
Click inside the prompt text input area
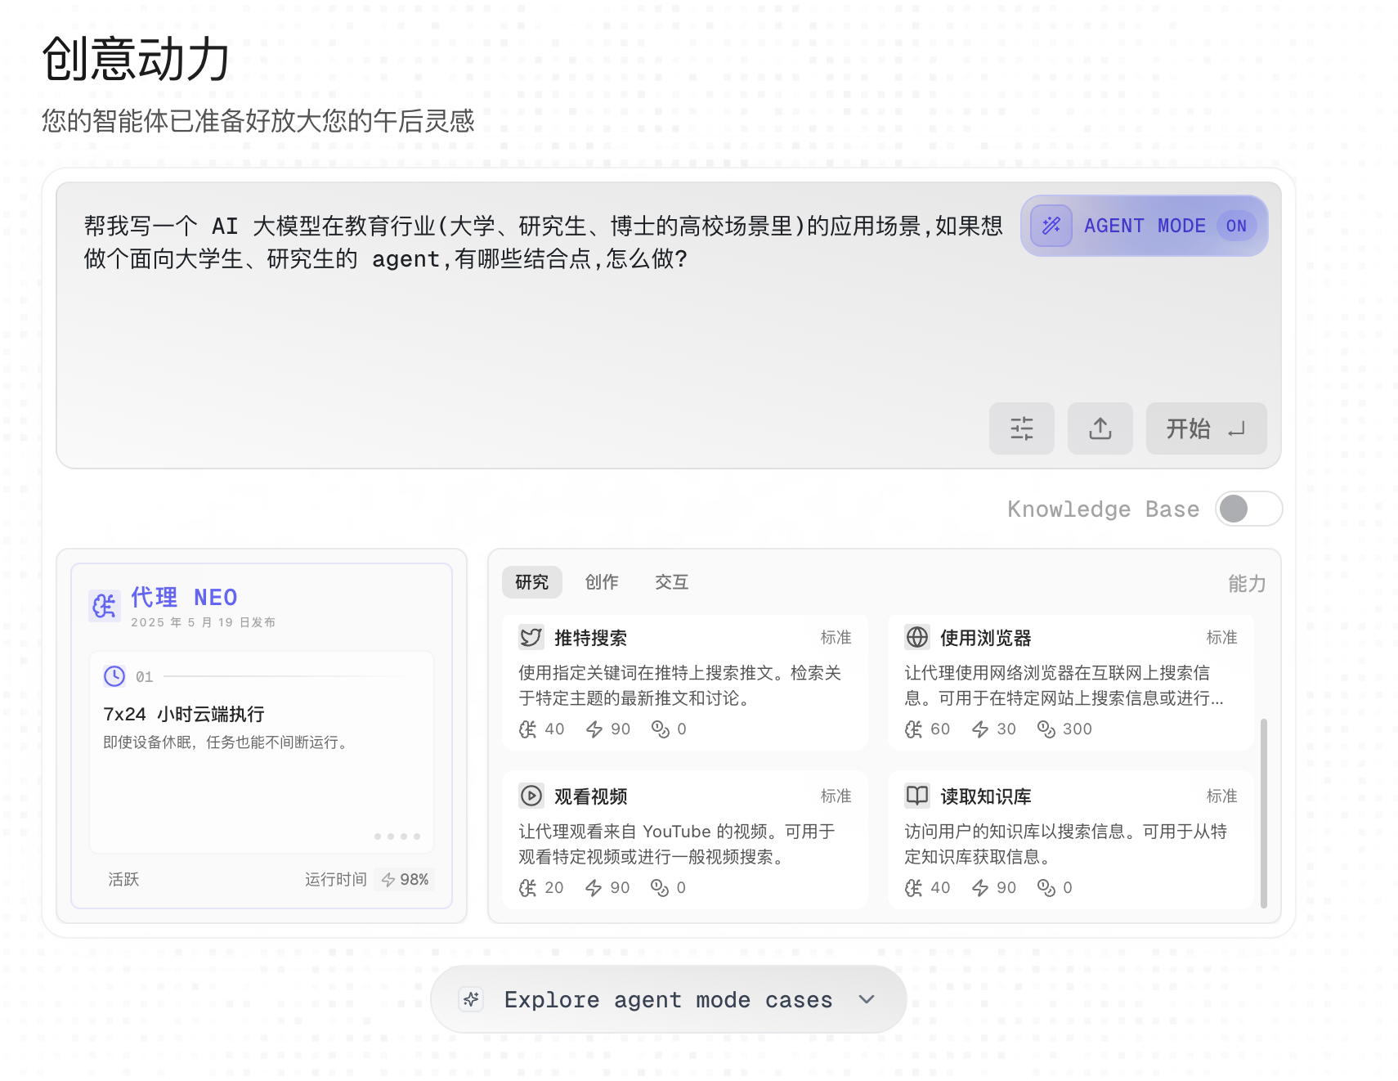(540, 327)
